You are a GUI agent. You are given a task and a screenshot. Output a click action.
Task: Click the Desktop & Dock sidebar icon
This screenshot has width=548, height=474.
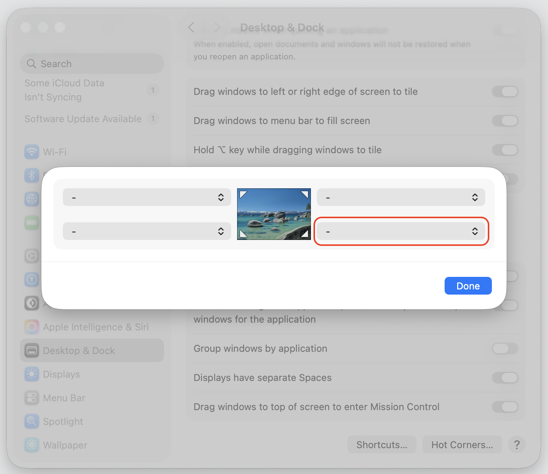pyautogui.click(x=32, y=350)
